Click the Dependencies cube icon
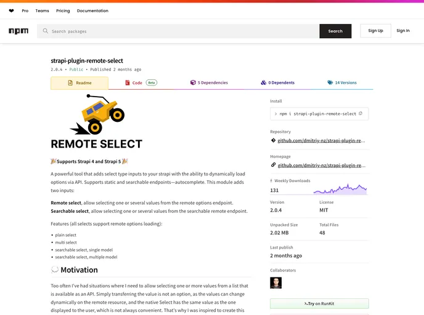Image resolution: width=424 pixels, height=315 pixels. pos(193,82)
